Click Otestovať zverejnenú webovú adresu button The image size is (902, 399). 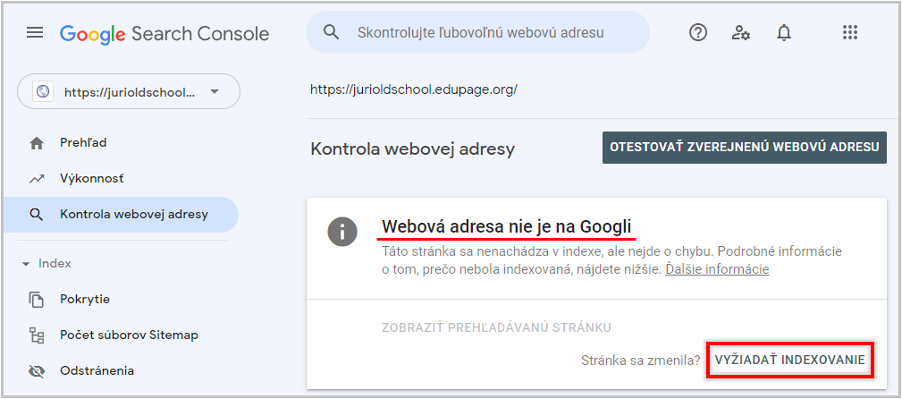pos(745,147)
